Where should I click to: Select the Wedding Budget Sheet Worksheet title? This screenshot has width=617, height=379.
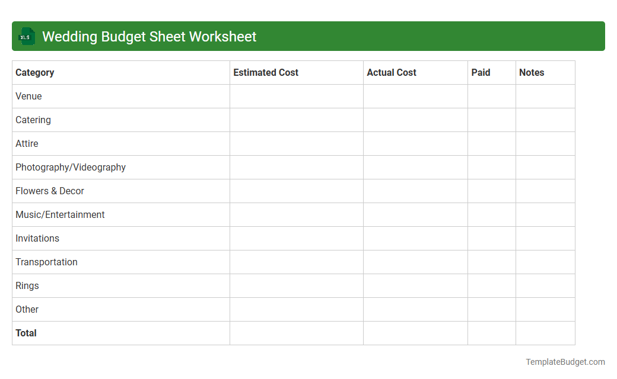pyautogui.click(x=149, y=36)
